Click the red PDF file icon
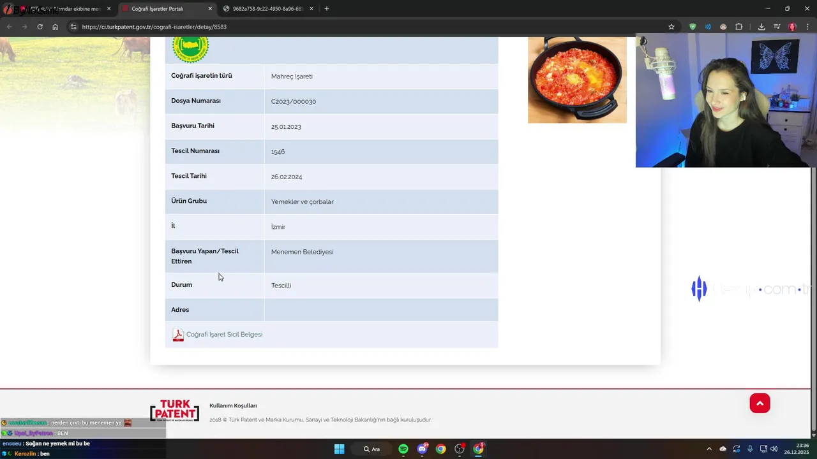The width and height of the screenshot is (817, 459). click(178, 335)
